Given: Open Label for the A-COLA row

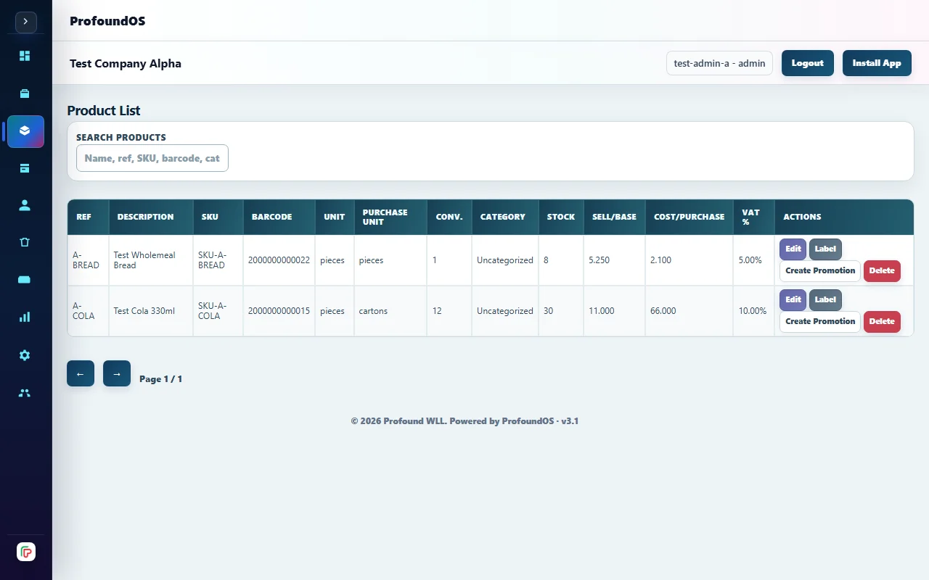Looking at the screenshot, I should tap(825, 299).
